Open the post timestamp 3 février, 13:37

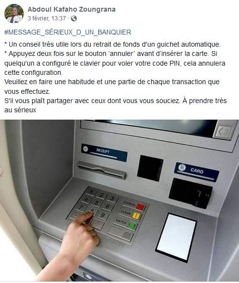coord(47,18)
